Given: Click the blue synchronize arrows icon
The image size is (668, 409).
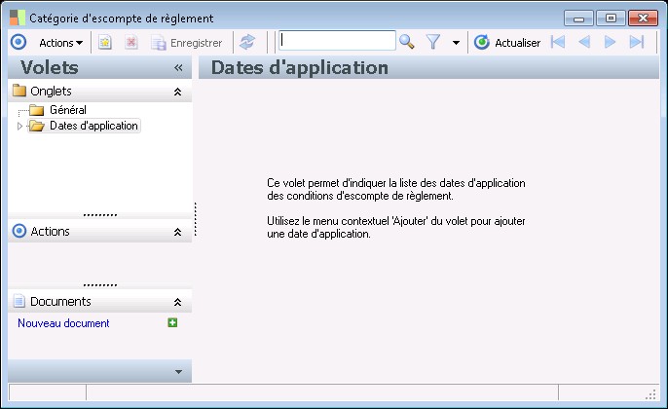Looking at the screenshot, I should pos(247,42).
